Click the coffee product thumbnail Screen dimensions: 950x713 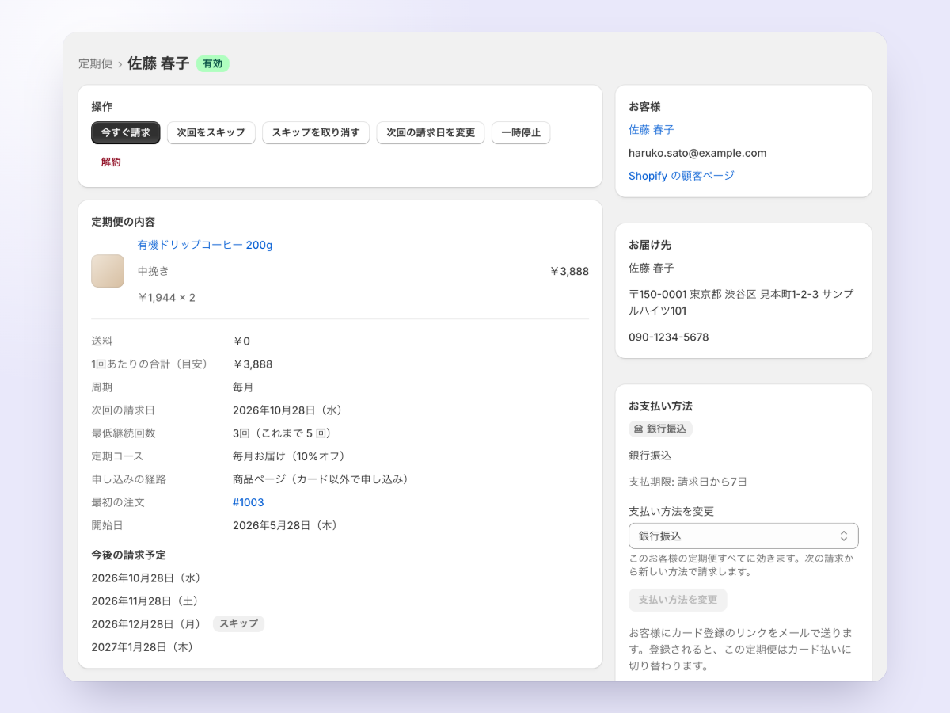click(108, 271)
